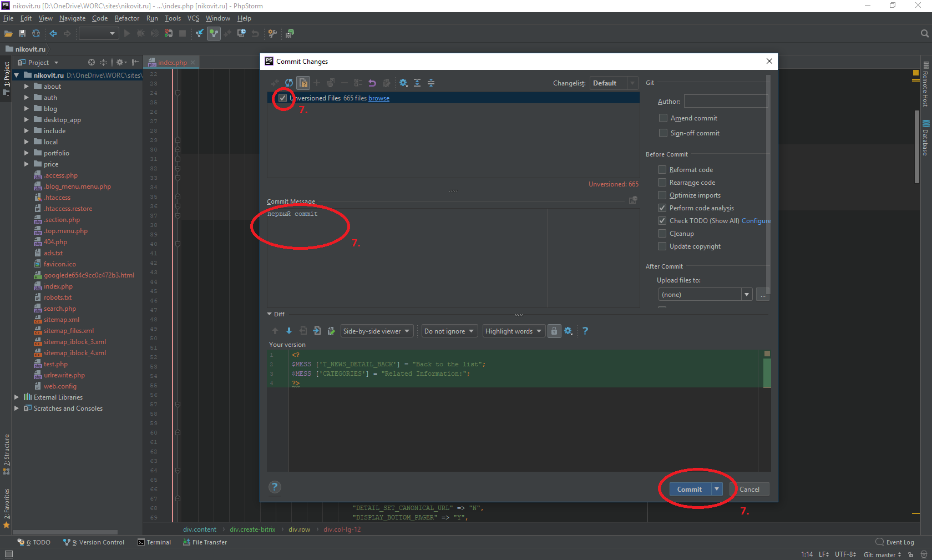Open the Refactor menu
932x560 pixels.
[x=127, y=18]
